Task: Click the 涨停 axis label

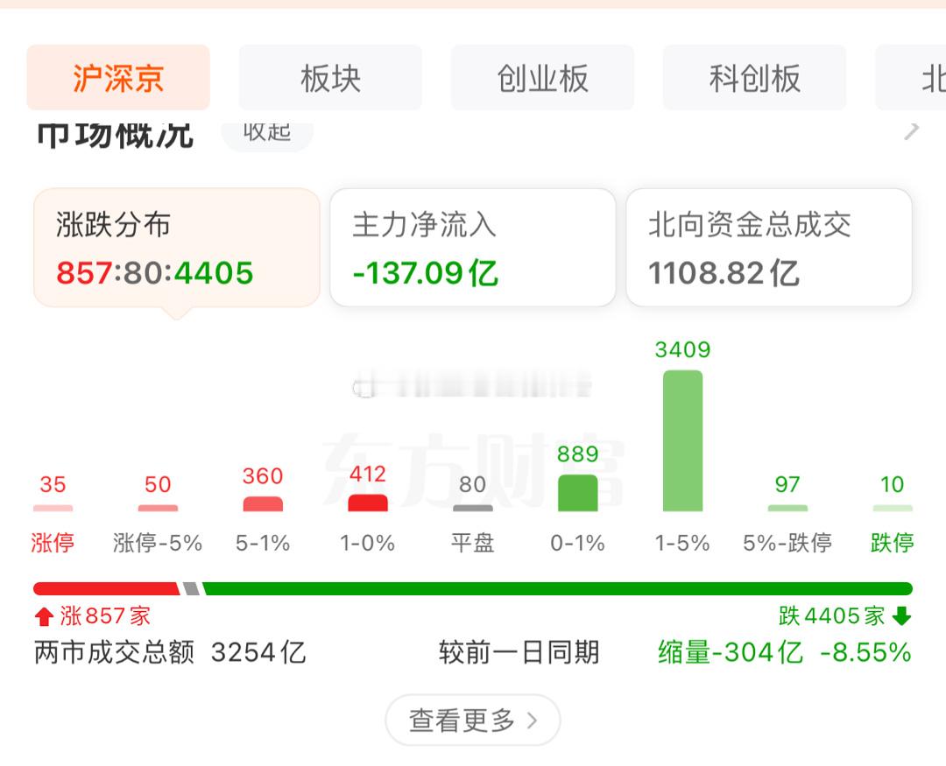Action: pos(53,543)
